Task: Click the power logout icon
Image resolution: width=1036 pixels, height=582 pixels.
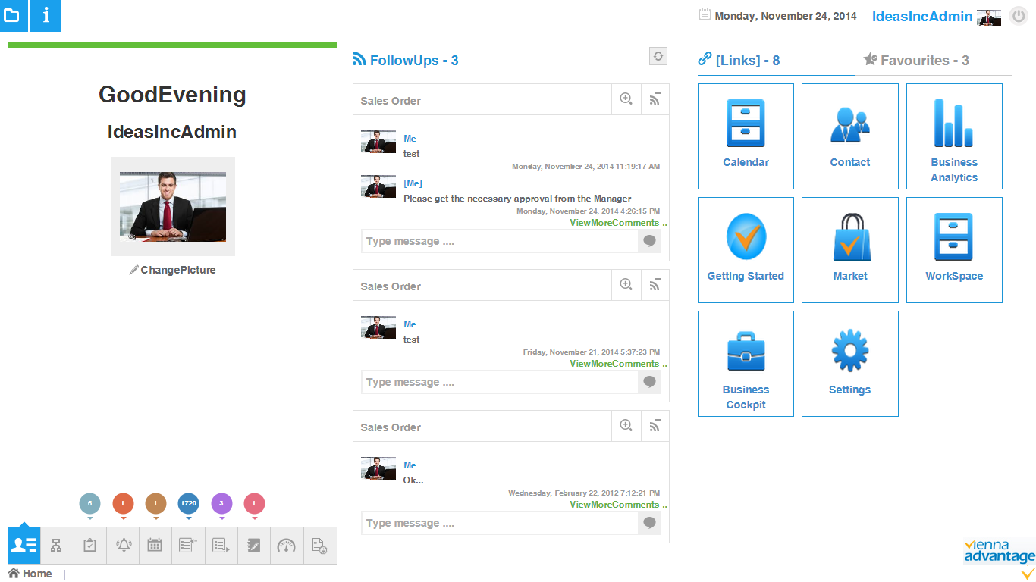Action: click(x=1018, y=16)
